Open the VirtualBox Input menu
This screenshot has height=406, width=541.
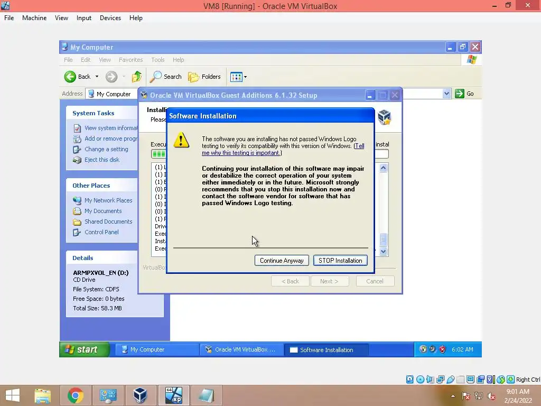coord(84,18)
